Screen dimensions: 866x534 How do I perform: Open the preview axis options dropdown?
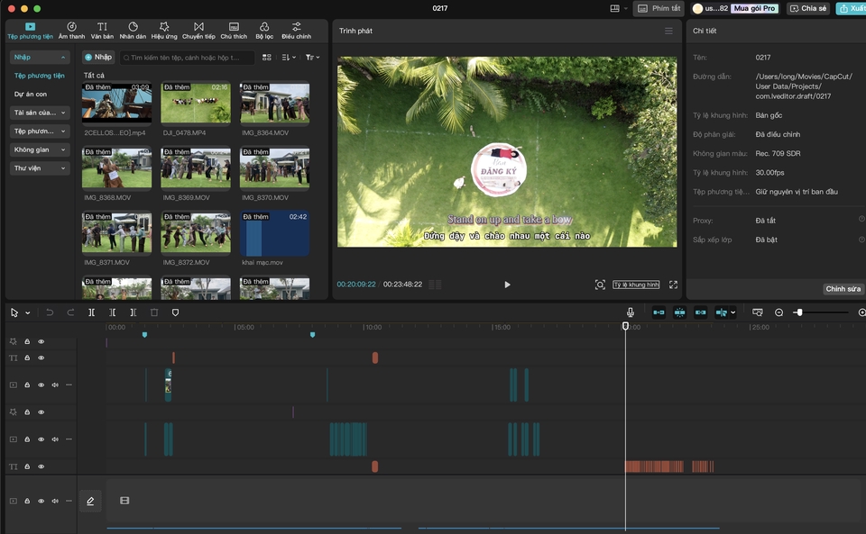732,312
